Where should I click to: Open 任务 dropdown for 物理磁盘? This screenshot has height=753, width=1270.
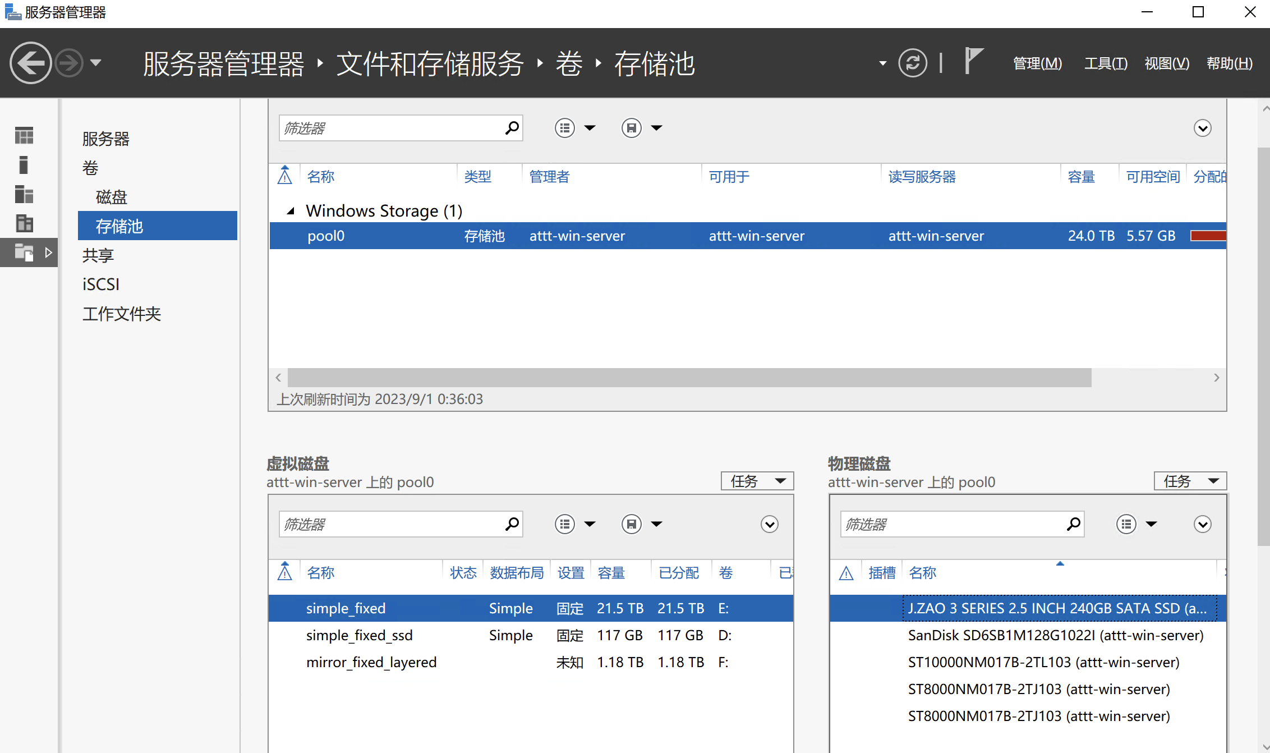[1190, 481]
